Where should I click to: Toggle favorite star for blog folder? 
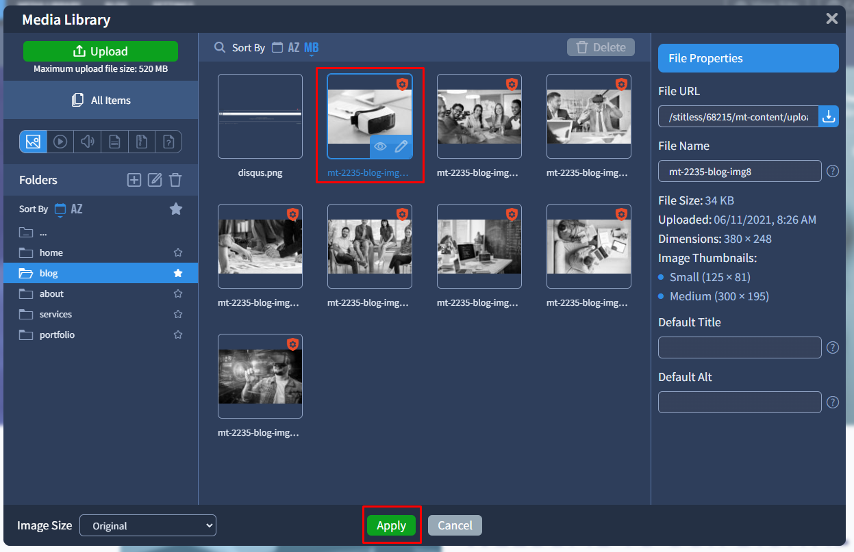(178, 273)
